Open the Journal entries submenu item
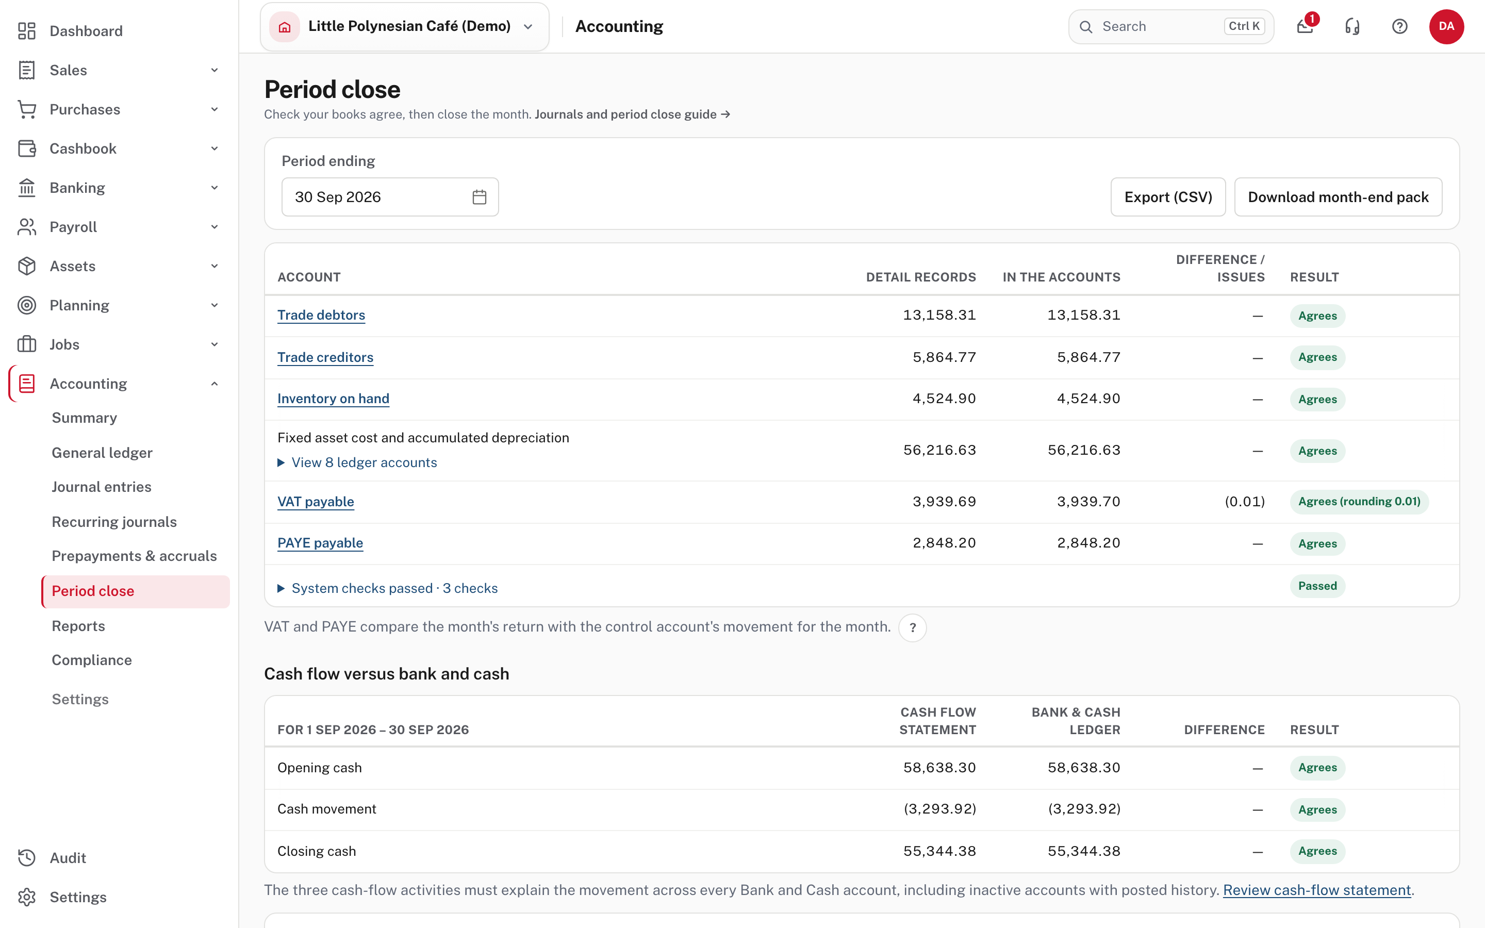 point(101,487)
